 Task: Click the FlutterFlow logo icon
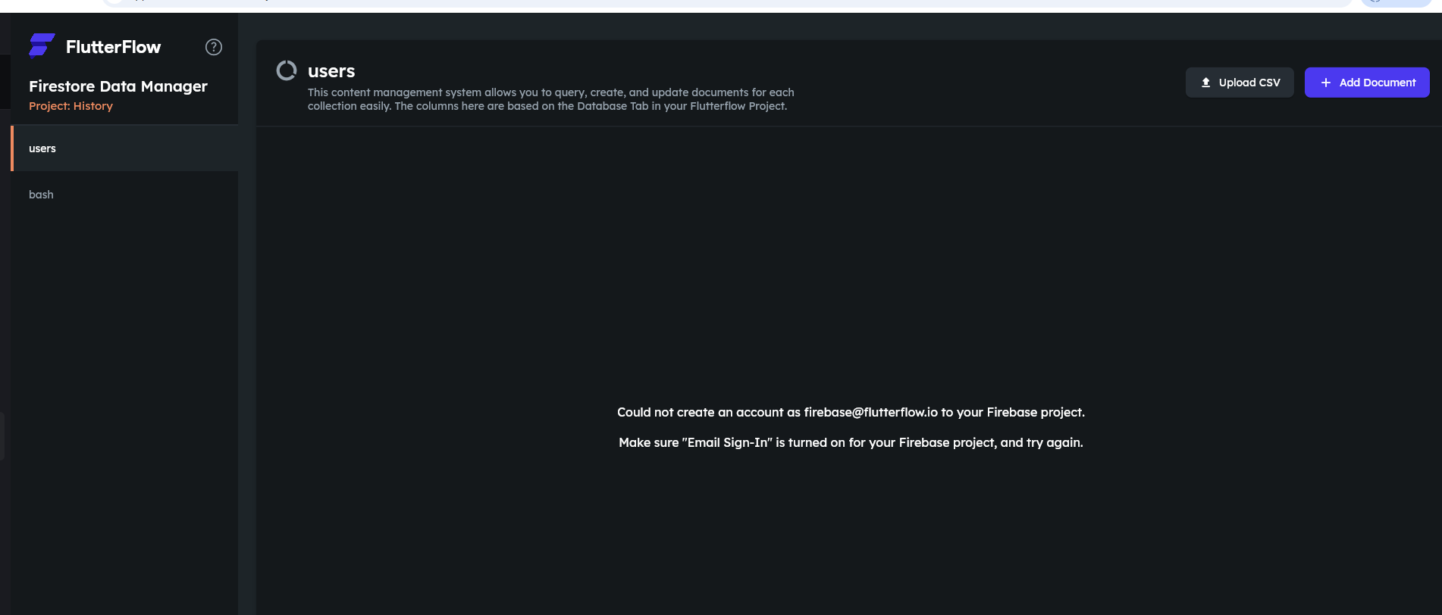pyautogui.click(x=42, y=45)
